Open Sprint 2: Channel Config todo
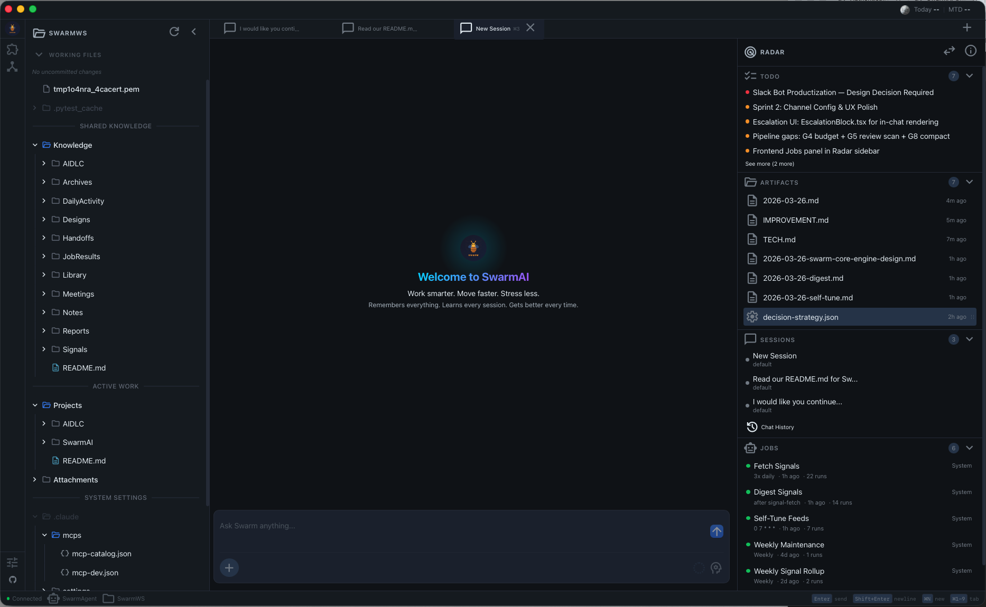986x607 pixels. coord(815,107)
